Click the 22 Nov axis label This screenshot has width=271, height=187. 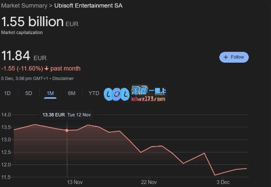point(149,182)
